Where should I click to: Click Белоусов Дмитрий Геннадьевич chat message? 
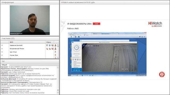click(x=22, y=82)
